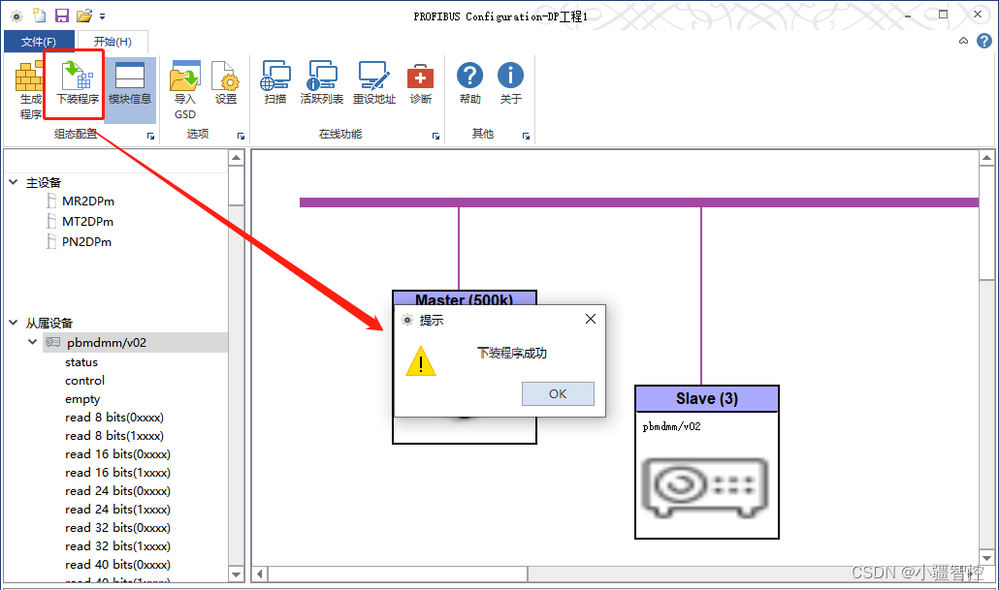This screenshot has width=999, height=590.
Task: Collapse the pbmdmm/v02 tree node
Action: (33, 342)
